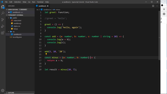
Task: Open the Source Control view
Action: tap(3, 20)
